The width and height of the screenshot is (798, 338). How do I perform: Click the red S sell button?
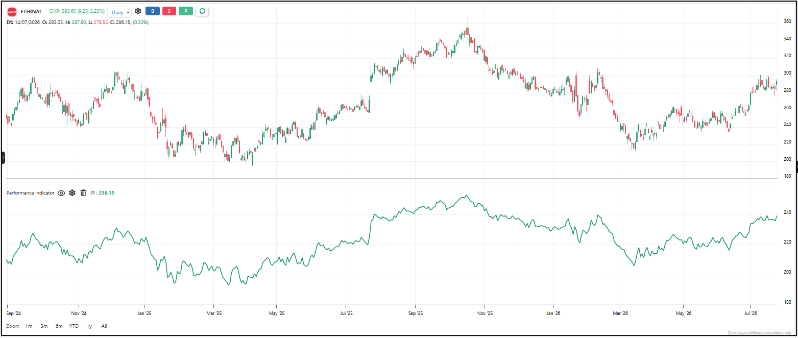coord(169,11)
